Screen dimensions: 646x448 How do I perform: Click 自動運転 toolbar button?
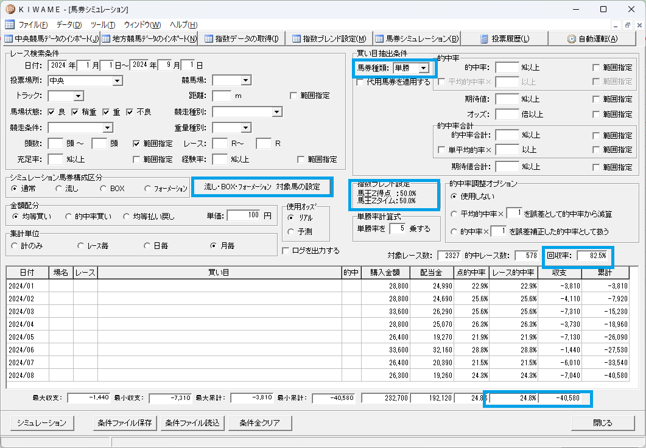pyautogui.click(x=592, y=39)
